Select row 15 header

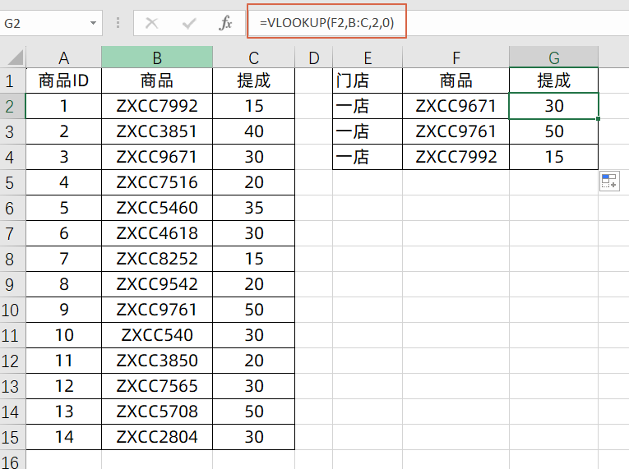(x=12, y=437)
